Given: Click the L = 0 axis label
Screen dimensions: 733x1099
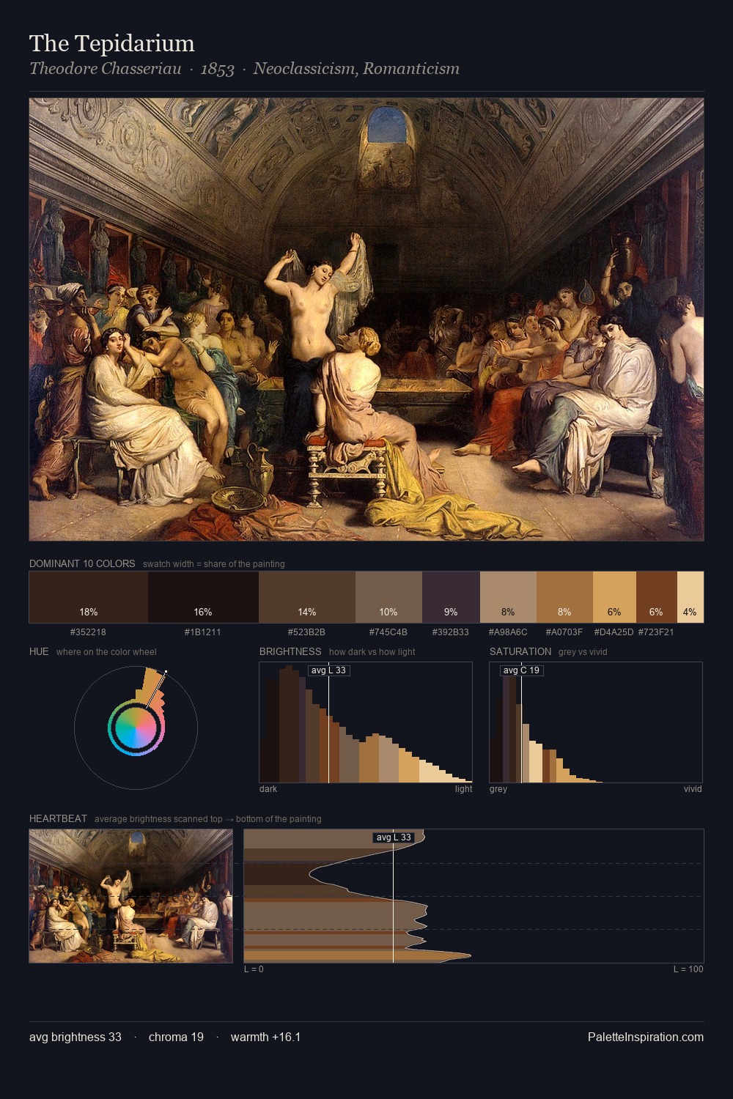Looking at the screenshot, I should click(254, 969).
